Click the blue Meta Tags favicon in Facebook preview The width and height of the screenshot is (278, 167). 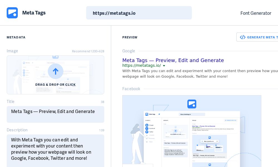click(x=192, y=104)
